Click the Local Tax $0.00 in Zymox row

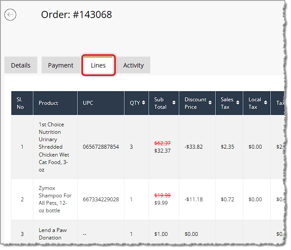255,200
